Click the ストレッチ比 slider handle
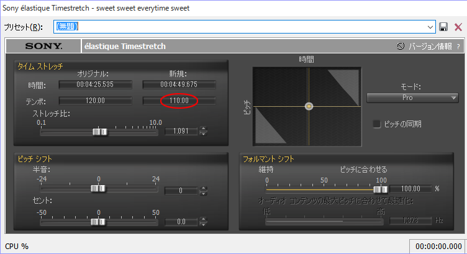 point(99,132)
